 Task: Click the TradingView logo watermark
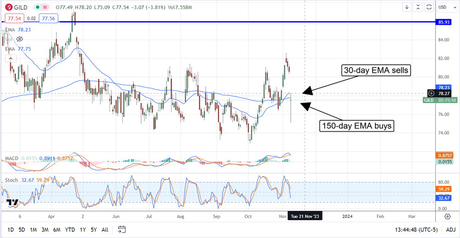12,203
